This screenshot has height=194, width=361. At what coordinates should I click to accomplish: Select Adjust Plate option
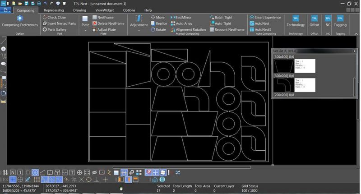104,29
